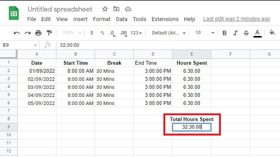Select '30 Mins' in row 6
The image size is (280, 157).
point(114,103)
